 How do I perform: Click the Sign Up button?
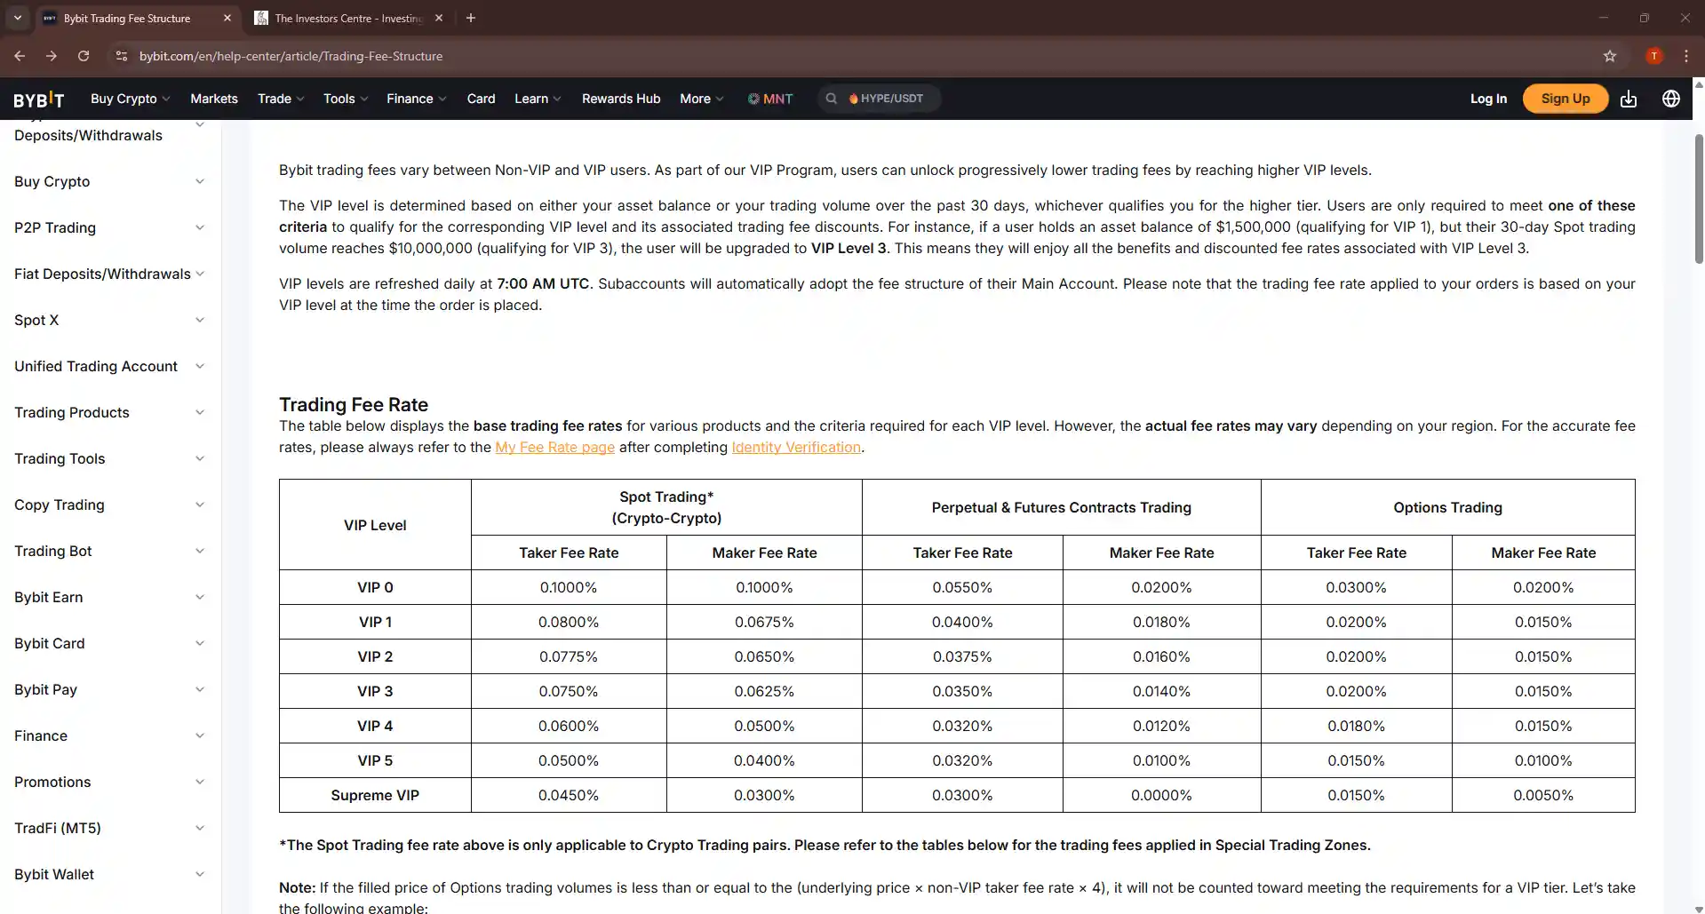(1566, 99)
